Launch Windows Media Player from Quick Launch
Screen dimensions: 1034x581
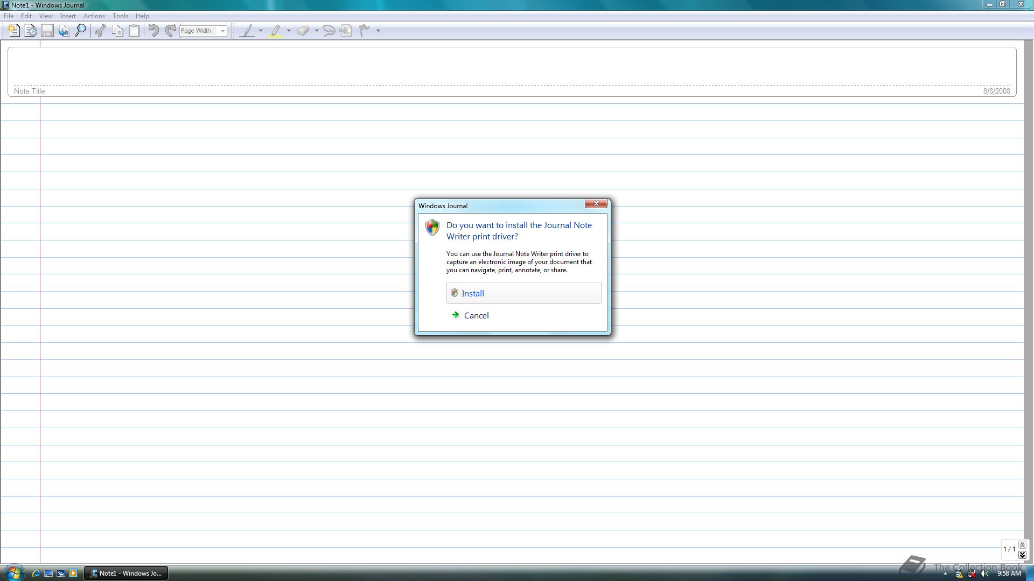pyautogui.click(x=73, y=573)
